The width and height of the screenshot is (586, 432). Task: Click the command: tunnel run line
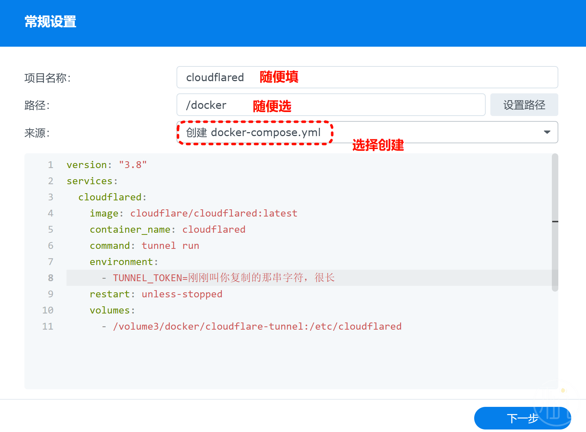point(144,246)
